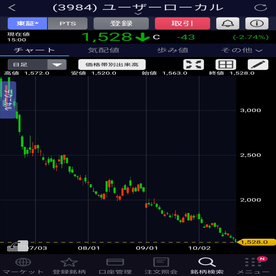The width and height of the screenshot is (276, 276).
Task: Tap 2,000 price axis label
Action: pyautogui.click(x=250, y=200)
